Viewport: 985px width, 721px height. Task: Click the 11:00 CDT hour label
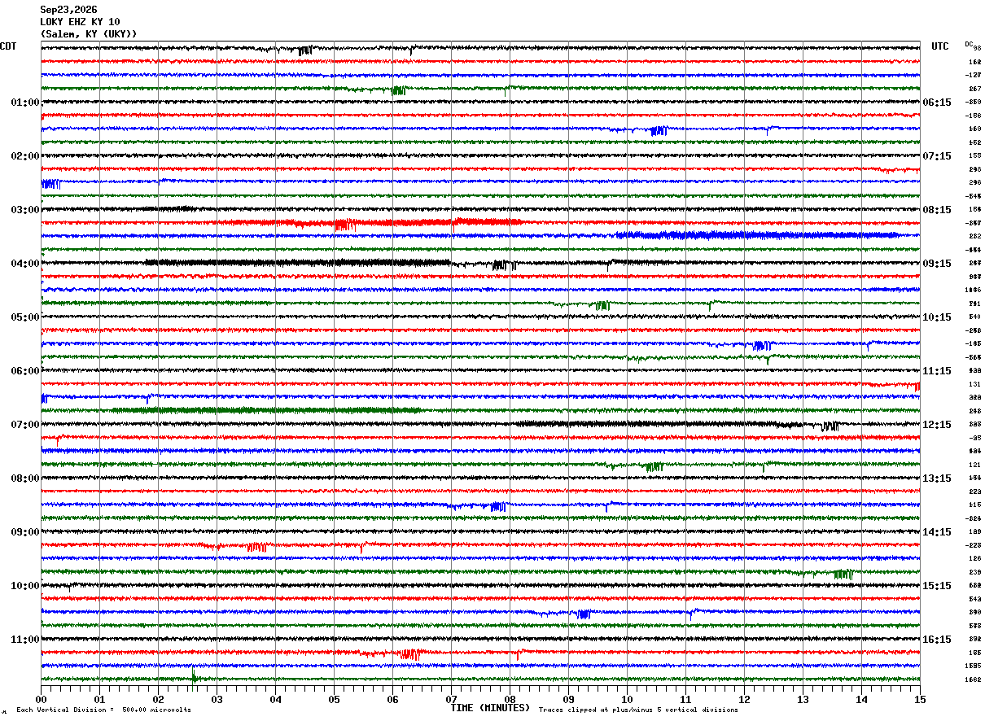point(25,640)
